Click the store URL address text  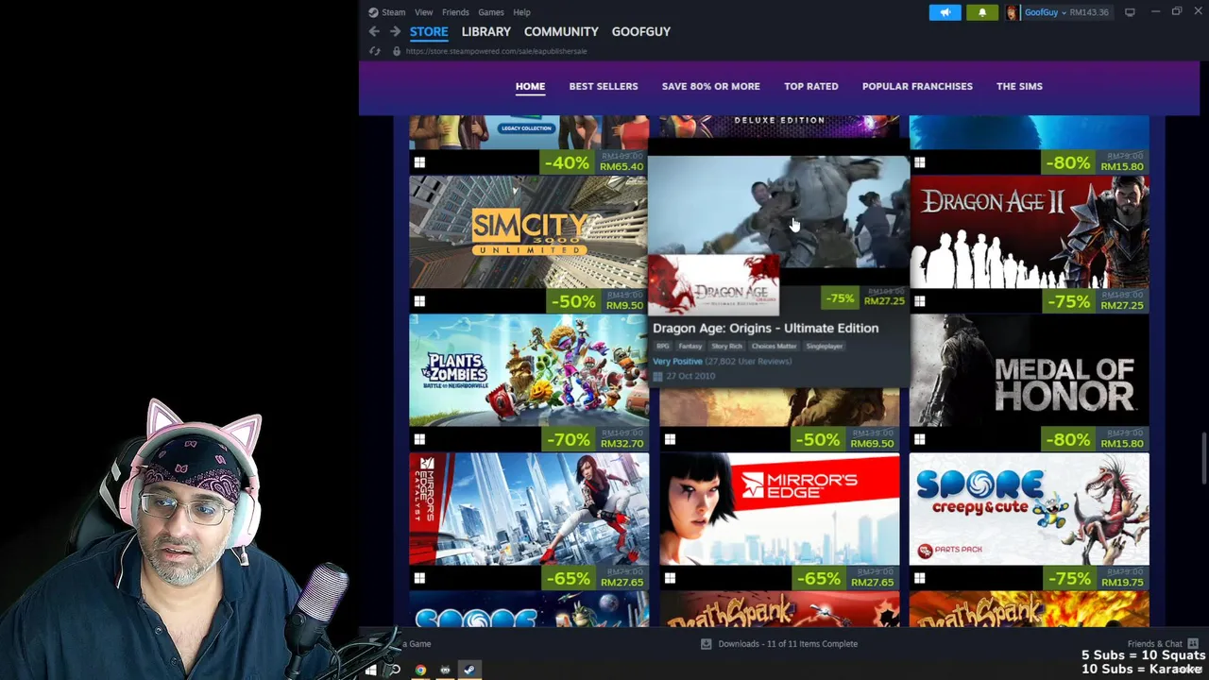[496, 51]
